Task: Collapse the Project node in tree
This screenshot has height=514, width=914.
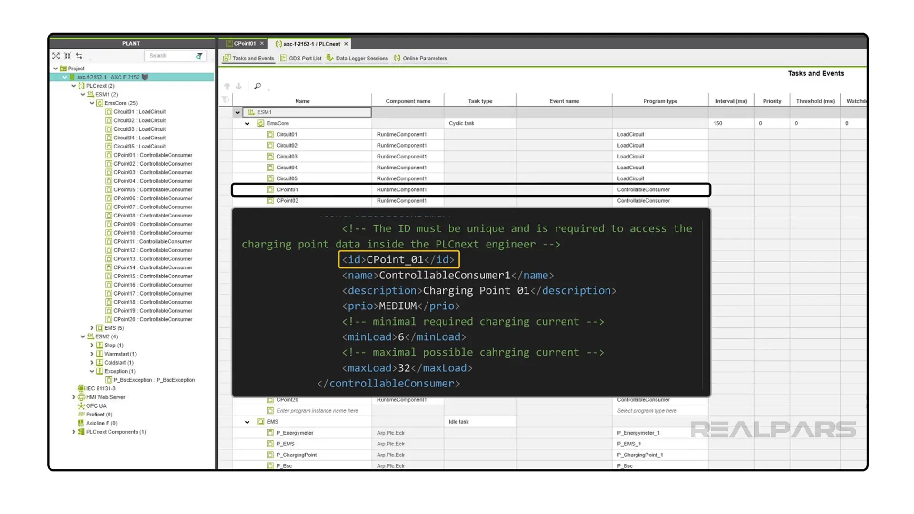Action: [56, 69]
